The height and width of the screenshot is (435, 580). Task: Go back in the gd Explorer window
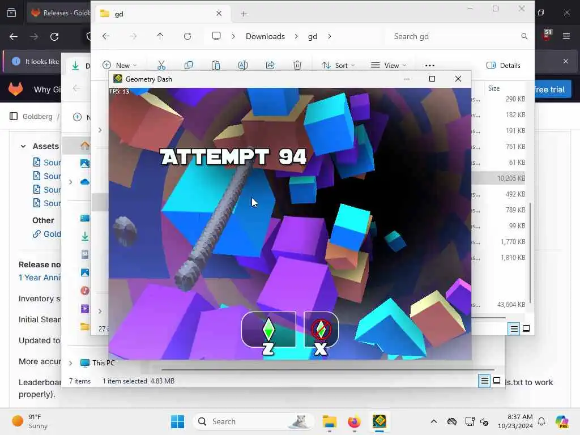pos(106,36)
